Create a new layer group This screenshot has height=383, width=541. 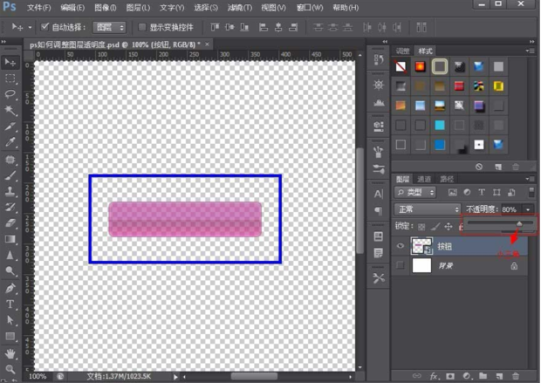483,376
